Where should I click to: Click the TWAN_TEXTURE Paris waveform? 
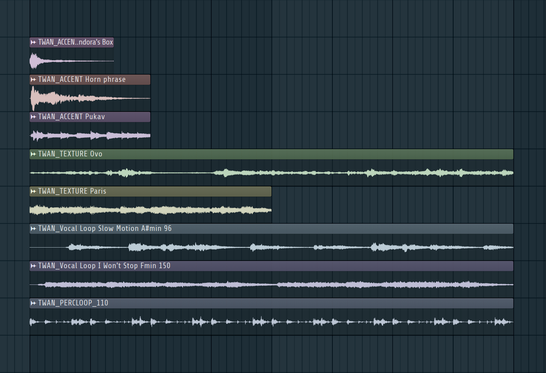click(150, 210)
